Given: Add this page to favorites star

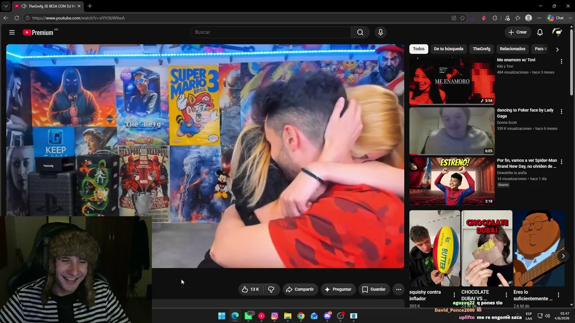Looking at the screenshot, I should 462,18.
